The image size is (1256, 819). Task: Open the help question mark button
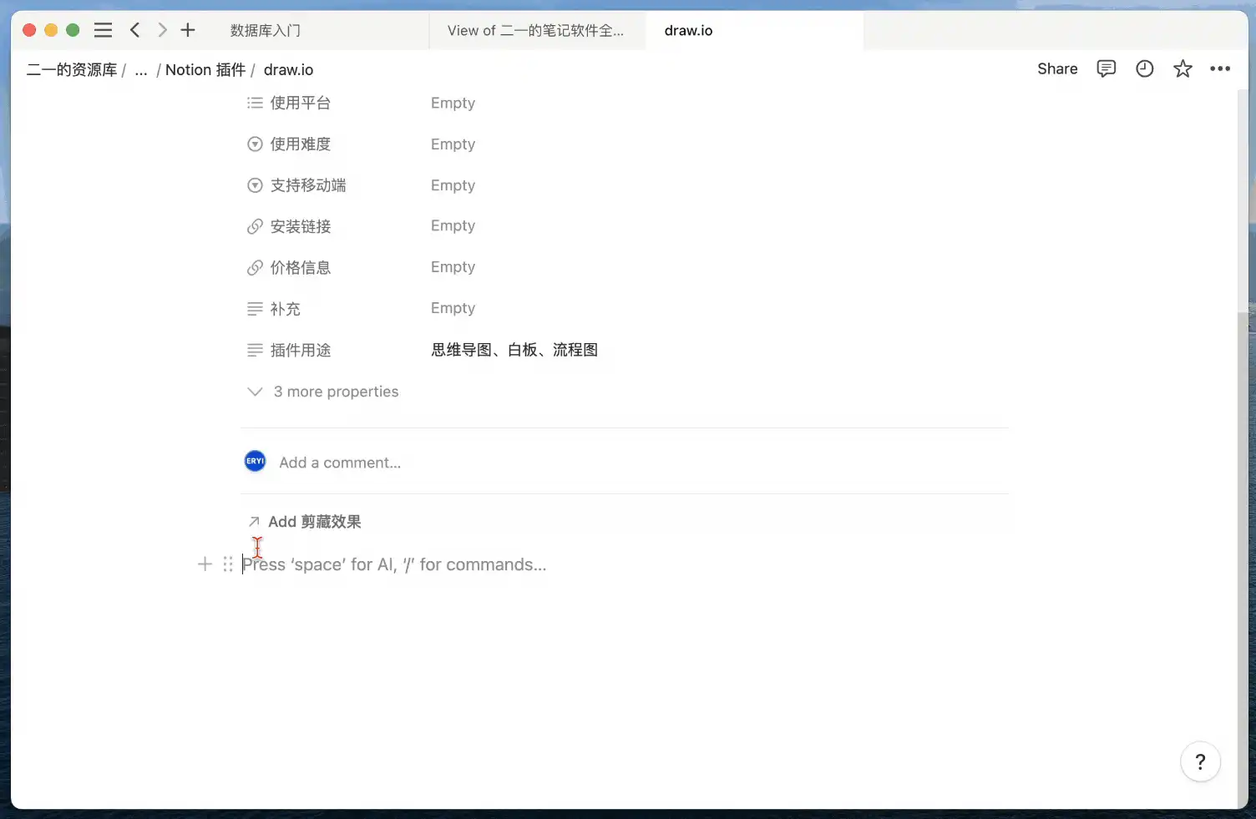(x=1200, y=761)
